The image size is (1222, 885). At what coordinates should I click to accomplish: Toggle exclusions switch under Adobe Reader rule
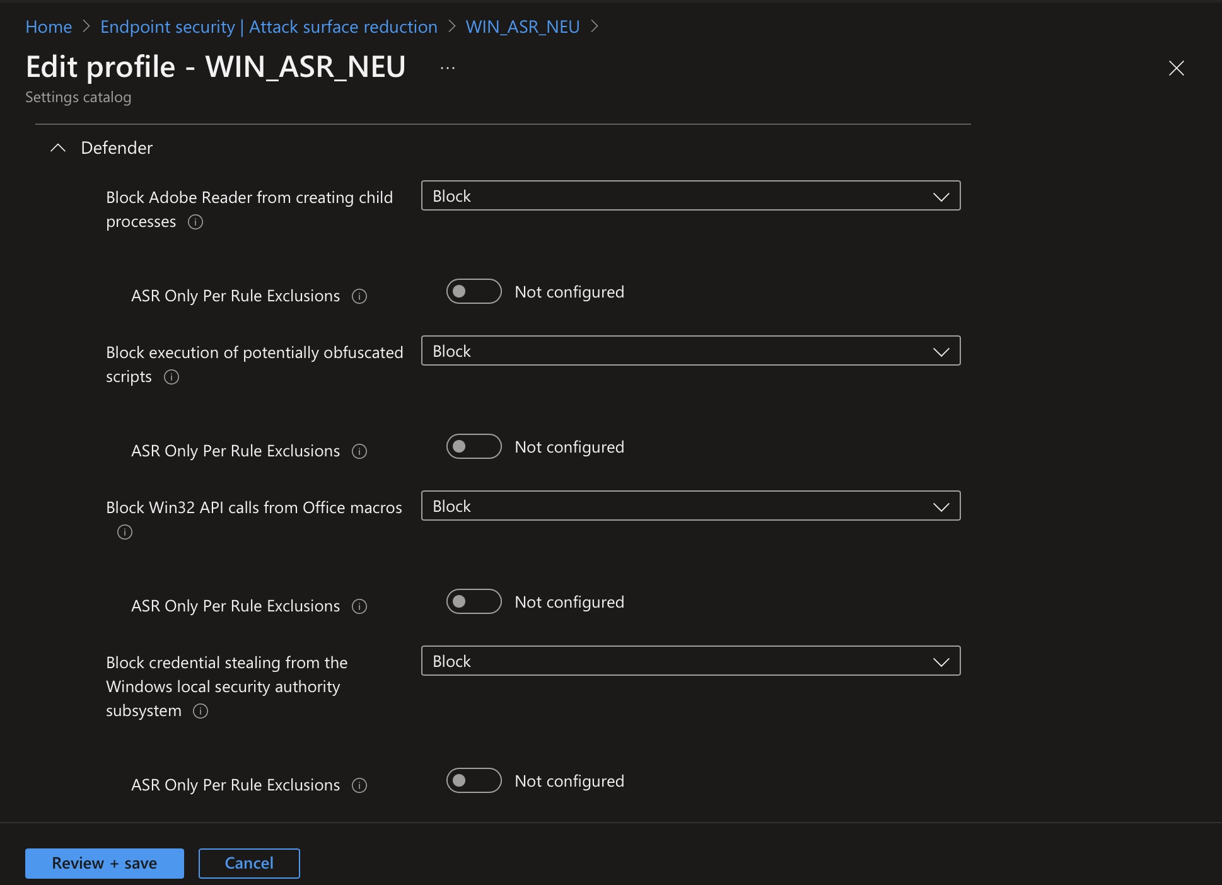(474, 291)
